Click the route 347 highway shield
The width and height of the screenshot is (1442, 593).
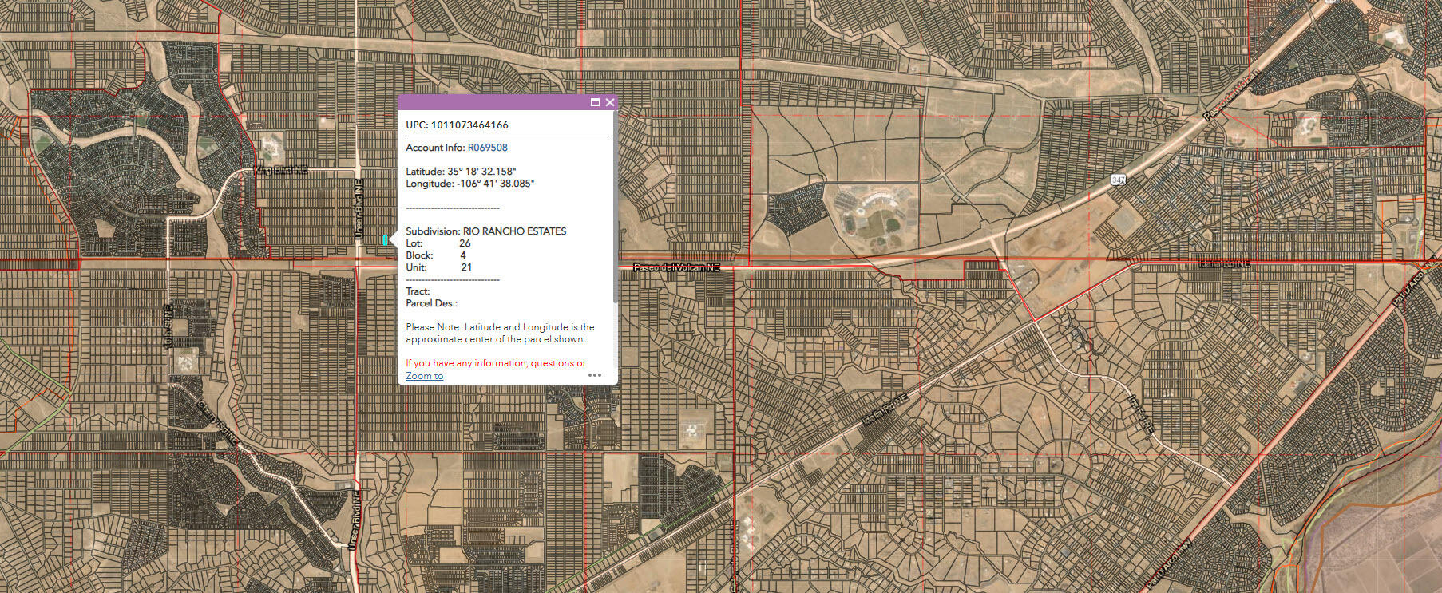(x=1118, y=180)
